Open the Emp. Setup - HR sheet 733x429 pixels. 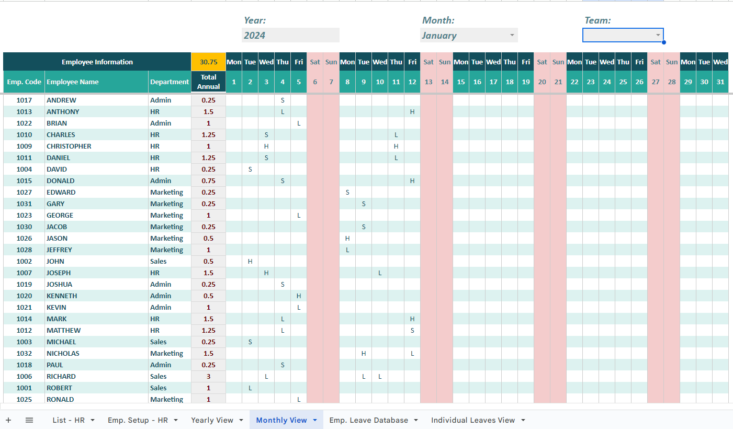pos(139,420)
